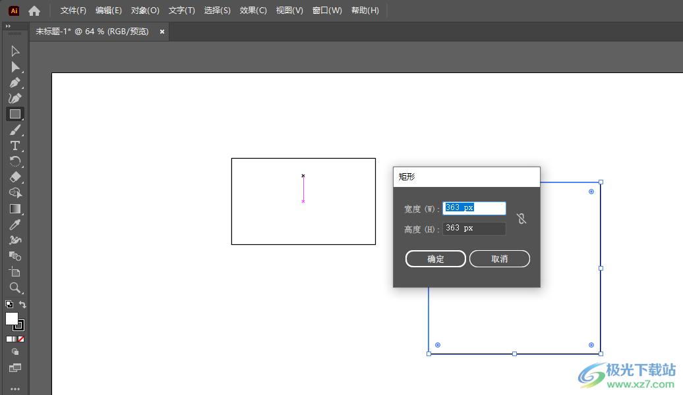Toggle constrain width and height proportions
This screenshot has width=683, height=395.
click(x=521, y=219)
